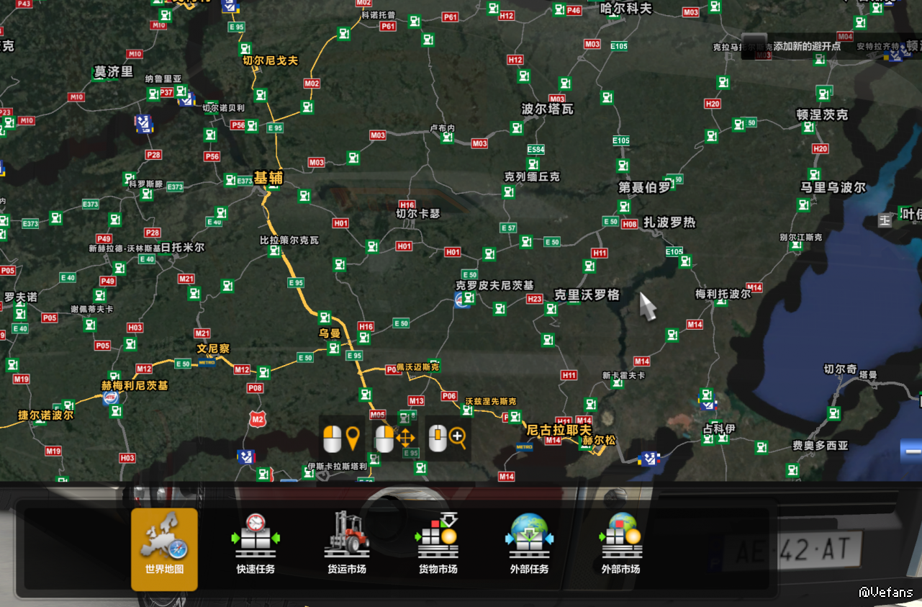Select the ATB company icon at 赫梅利尼茨基
Viewport: 922px width, 607px height.
tap(110, 397)
